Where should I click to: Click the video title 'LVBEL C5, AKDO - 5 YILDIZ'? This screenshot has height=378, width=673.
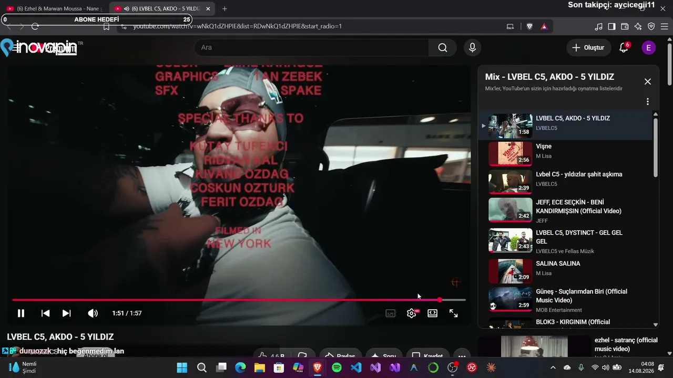click(60, 337)
